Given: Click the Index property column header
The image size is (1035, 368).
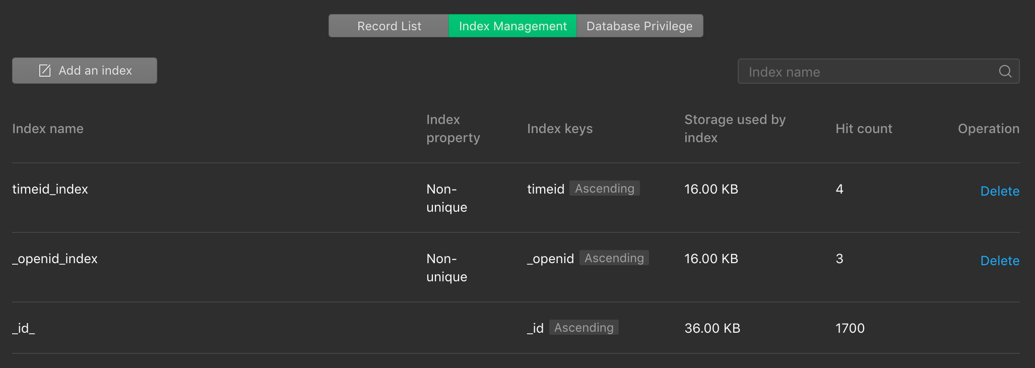Looking at the screenshot, I should (x=453, y=129).
